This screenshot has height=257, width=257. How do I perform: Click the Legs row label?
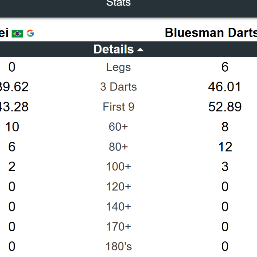[119, 67]
